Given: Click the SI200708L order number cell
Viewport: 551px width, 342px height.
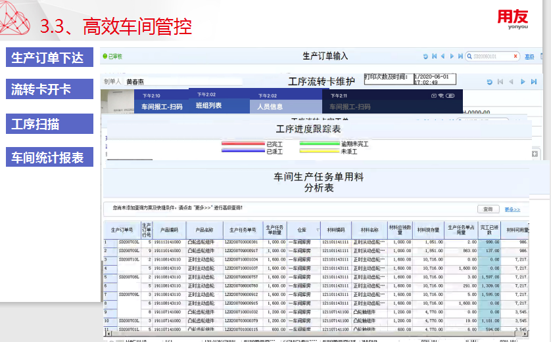Looking at the screenshot, I should pyautogui.click(x=129, y=277).
